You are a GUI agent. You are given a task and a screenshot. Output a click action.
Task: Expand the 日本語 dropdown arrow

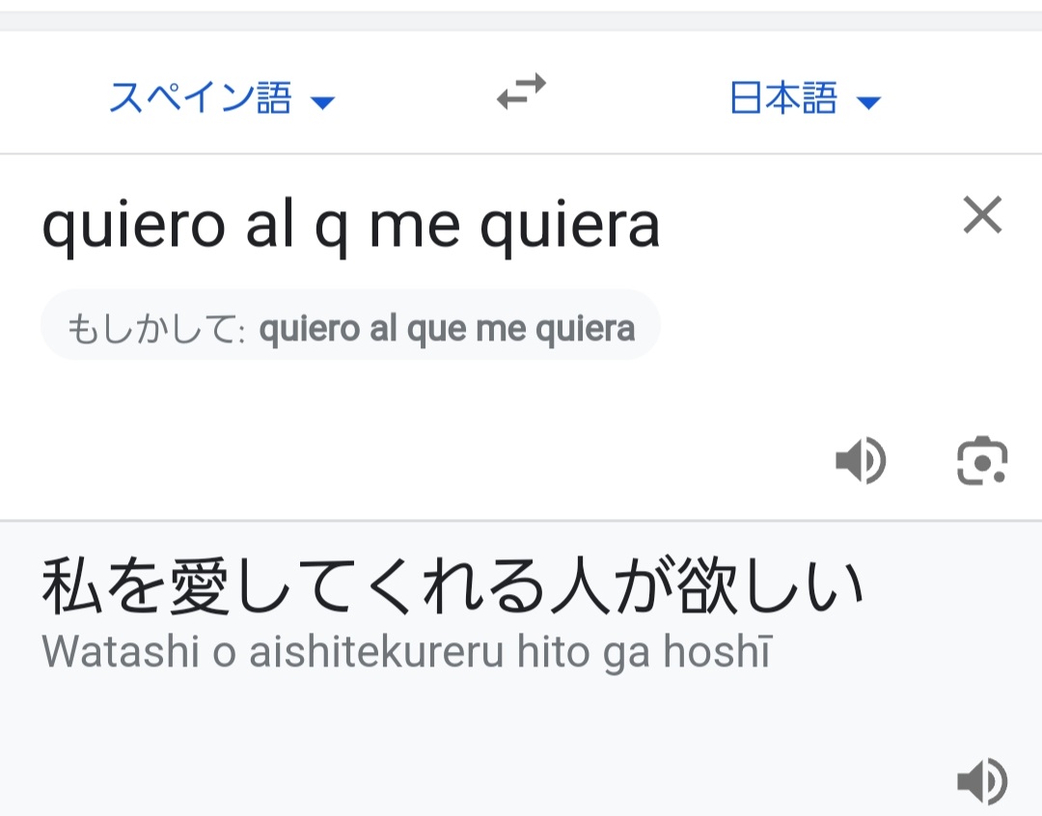click(x=868, y=102)
